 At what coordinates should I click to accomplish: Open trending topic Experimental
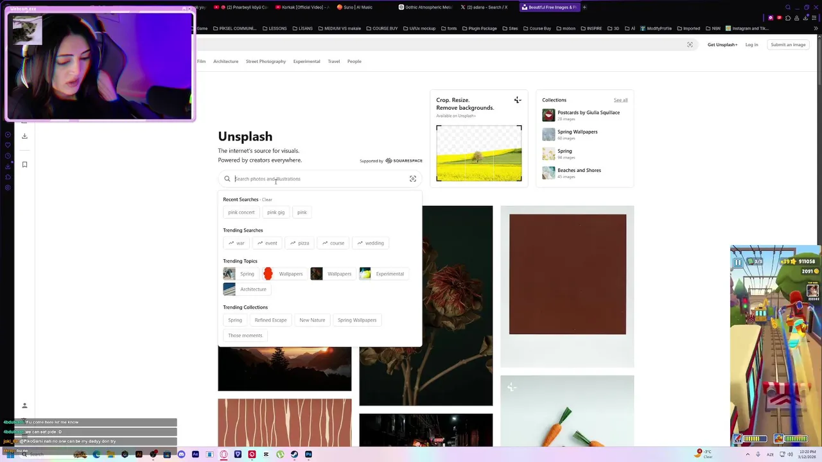(x=383, y=274)
